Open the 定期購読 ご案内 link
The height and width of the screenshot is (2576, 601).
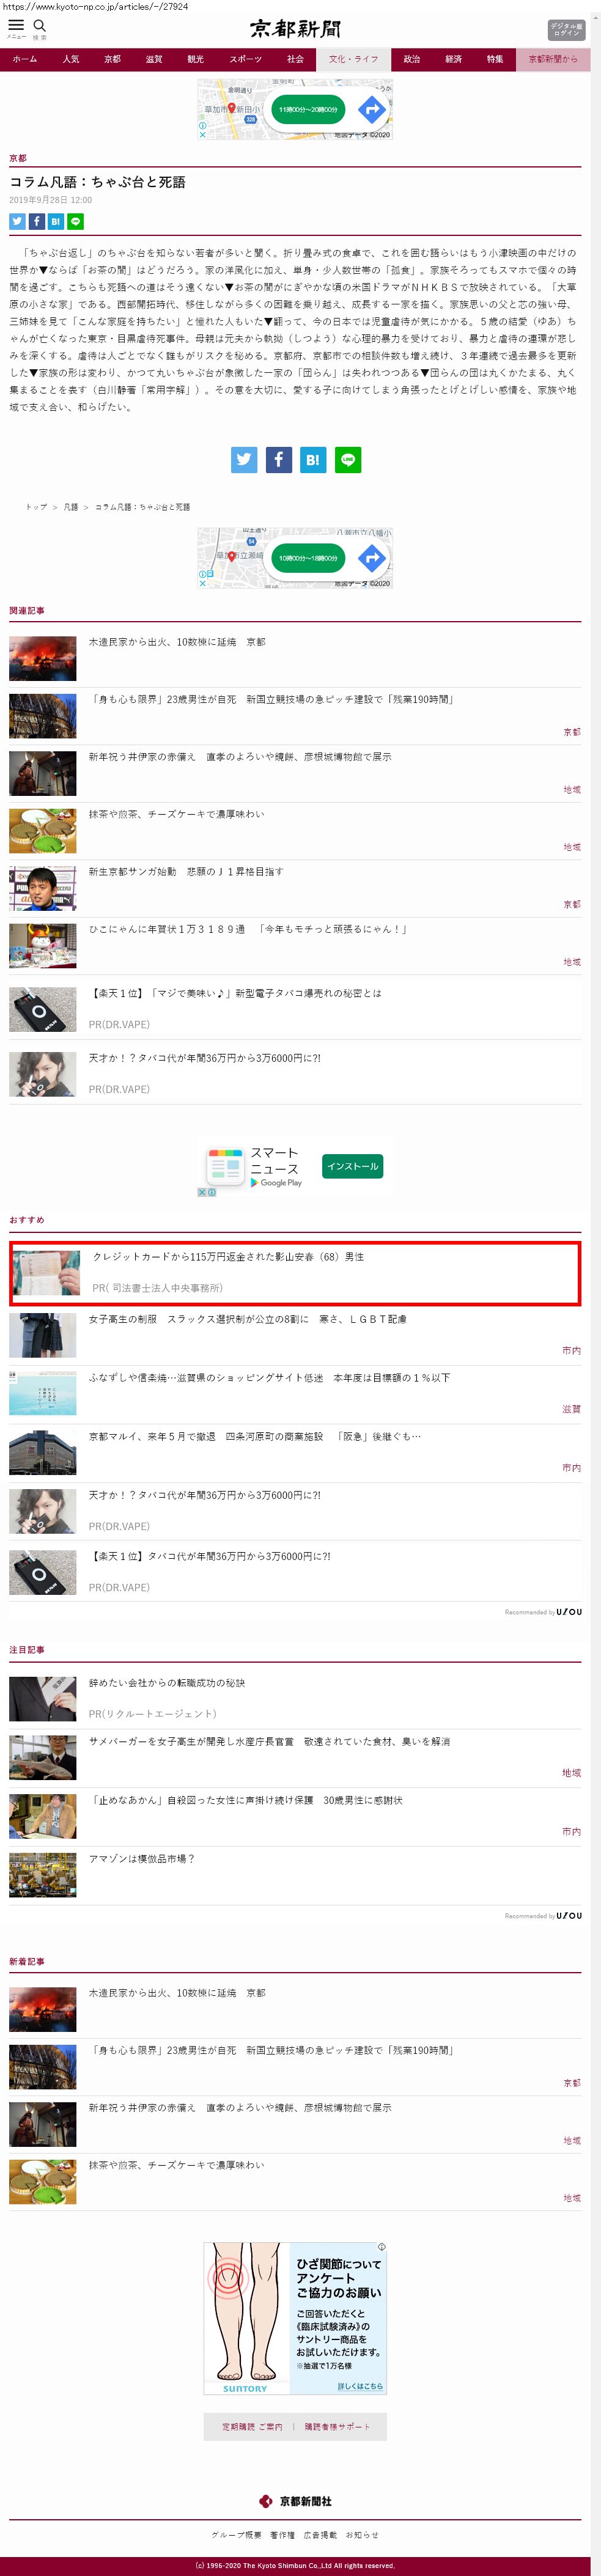point(252,2427)
